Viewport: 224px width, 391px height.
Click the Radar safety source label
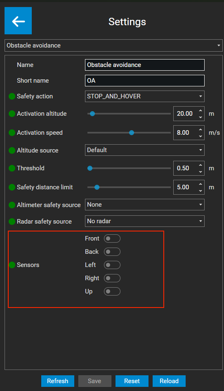[44, 222]
